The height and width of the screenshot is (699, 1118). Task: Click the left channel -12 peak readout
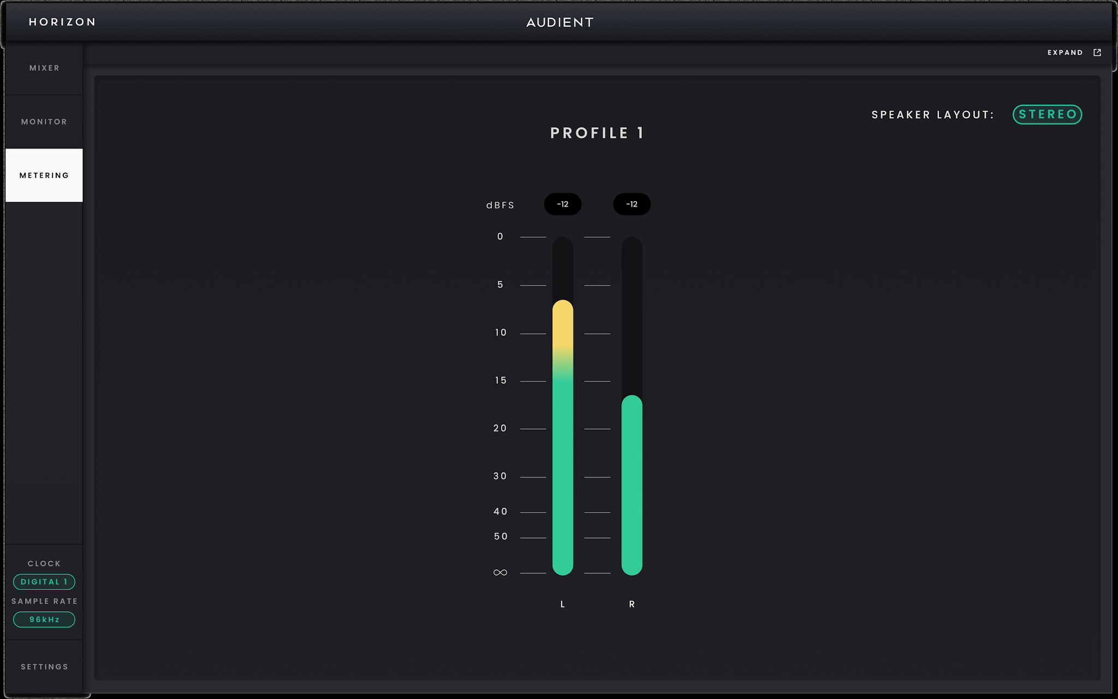point(563,204)
